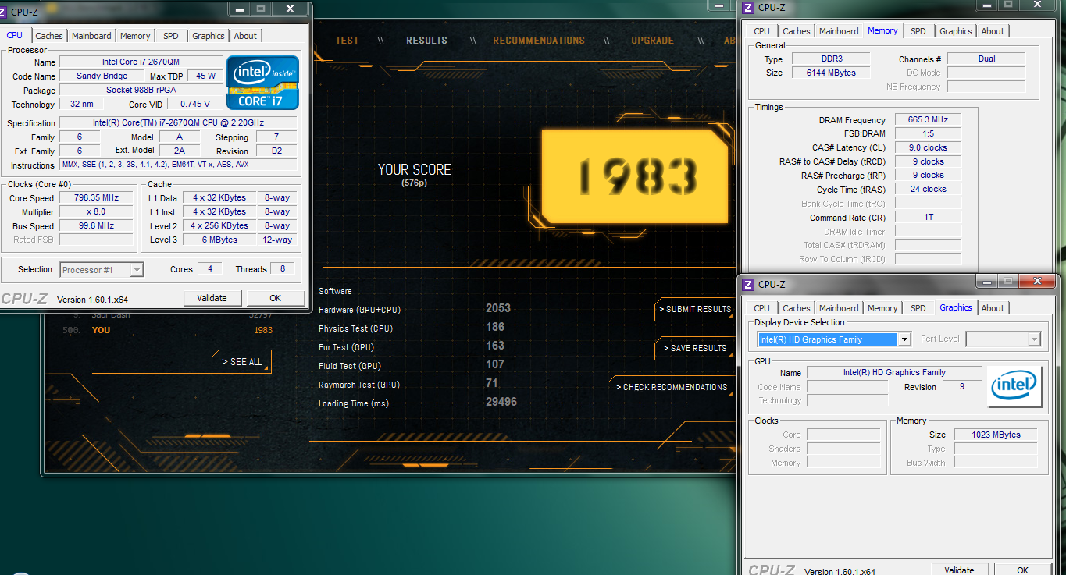
Task: Open RECOMMENDATIONS in benchmark nav
Action: point(539,41)
